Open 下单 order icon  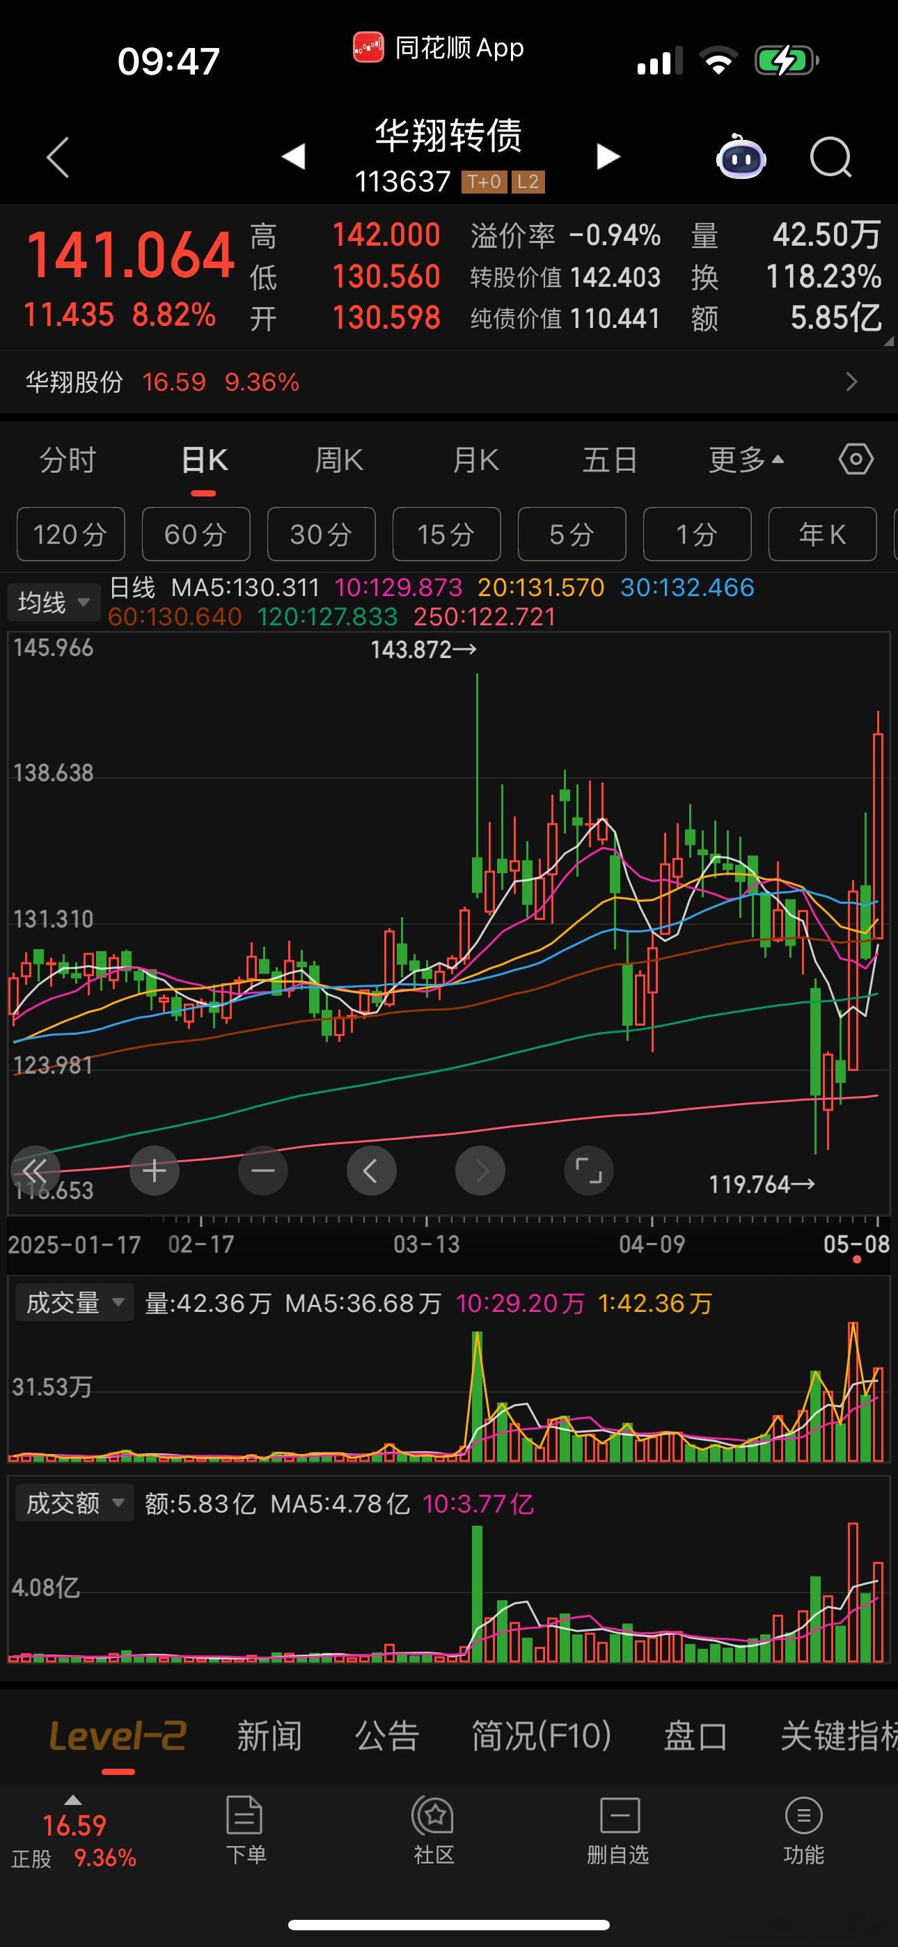pyautogui.click(x=246, y=1829)
